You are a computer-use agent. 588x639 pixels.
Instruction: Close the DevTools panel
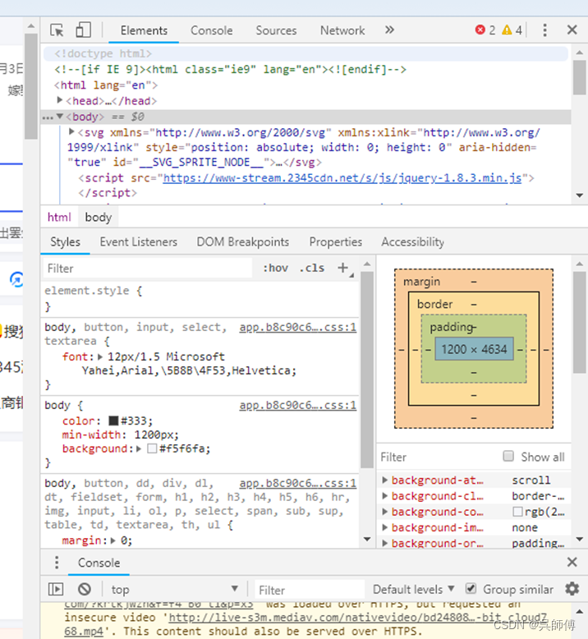[572, 30]
